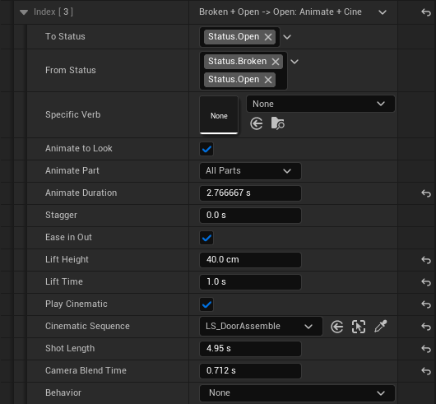The width and height of the screenshot is (436, 404).
Task: Click the Specific Verb property label
Action: [x=73, y=115]
